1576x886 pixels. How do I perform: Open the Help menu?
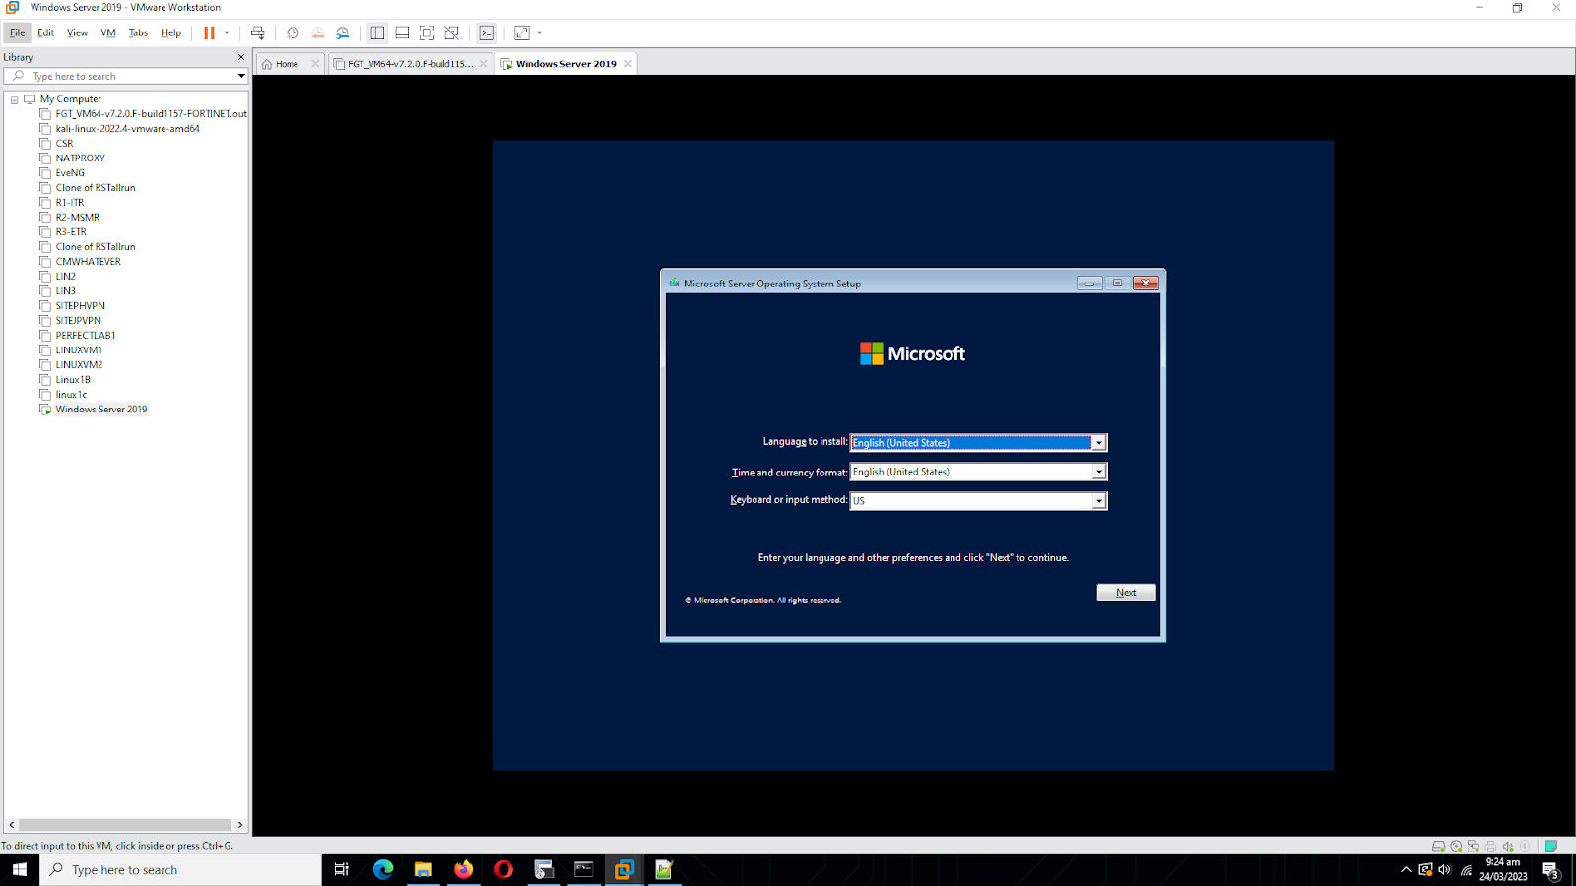pos(170,32)
